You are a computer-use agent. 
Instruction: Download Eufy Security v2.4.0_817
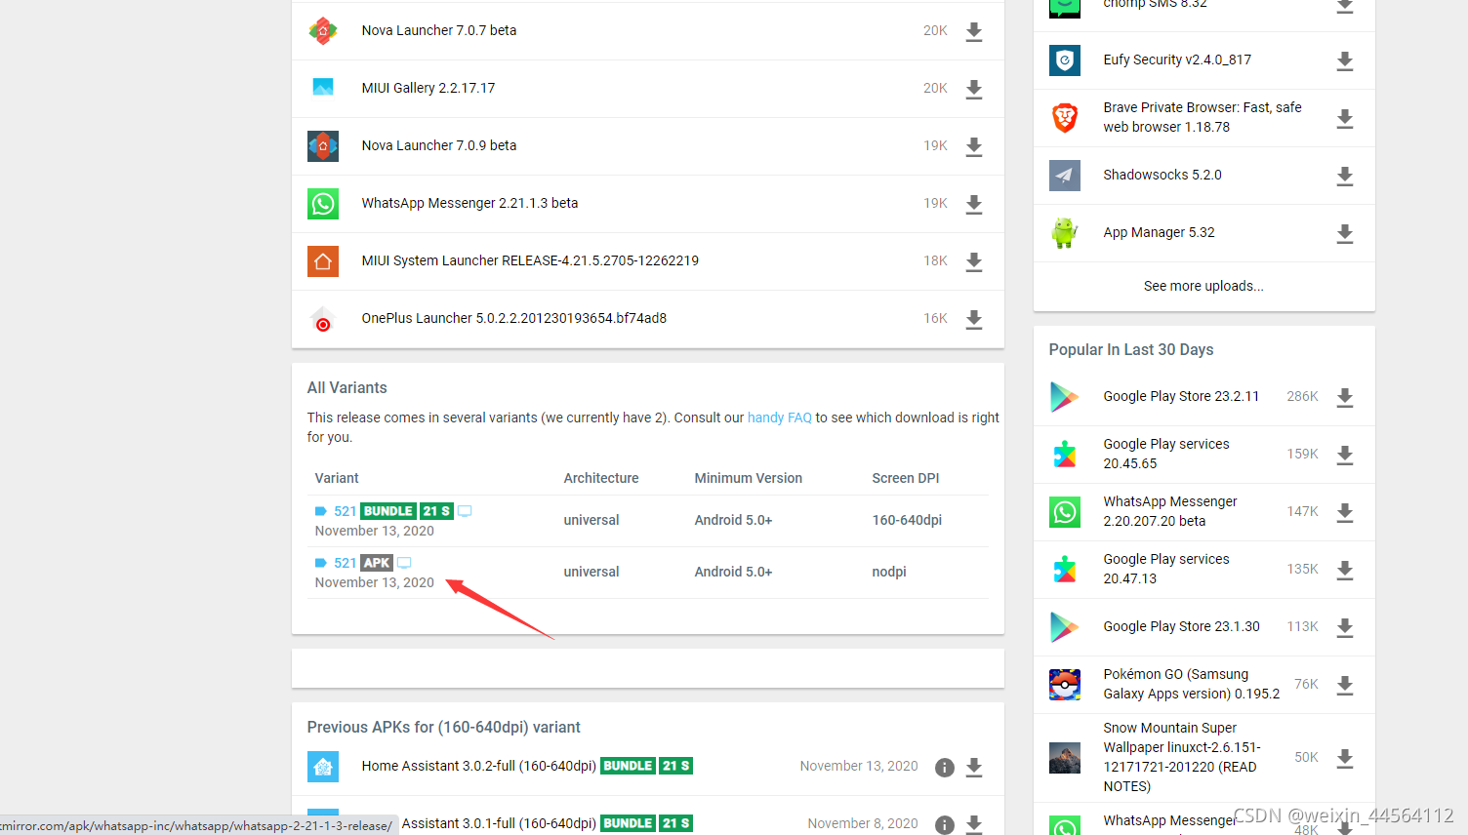pos(1344,61)
